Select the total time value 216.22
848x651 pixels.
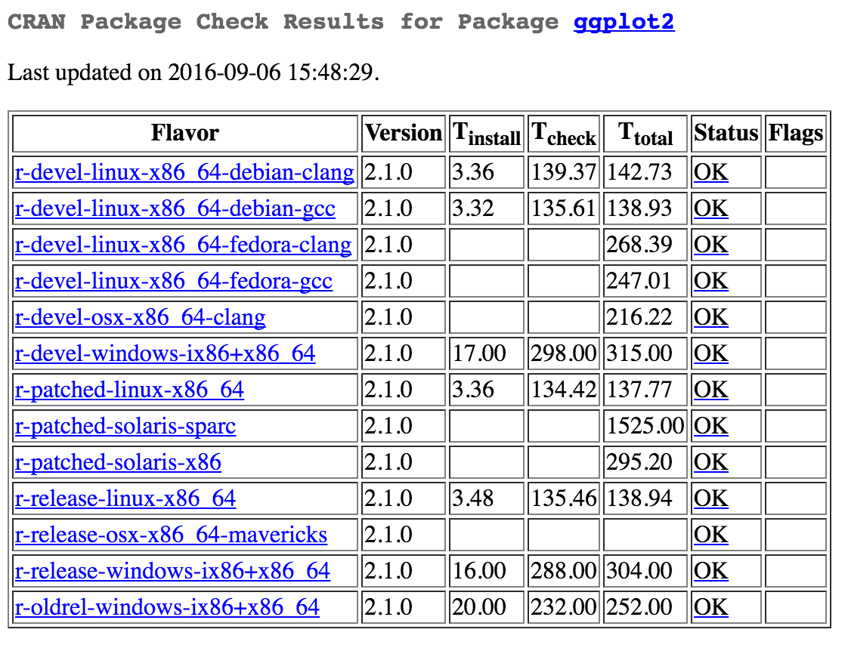(x=639, y=317)
